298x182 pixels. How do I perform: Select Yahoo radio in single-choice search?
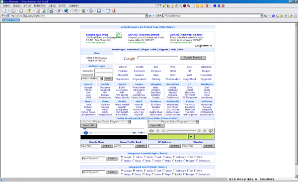[x=134, y=157]
